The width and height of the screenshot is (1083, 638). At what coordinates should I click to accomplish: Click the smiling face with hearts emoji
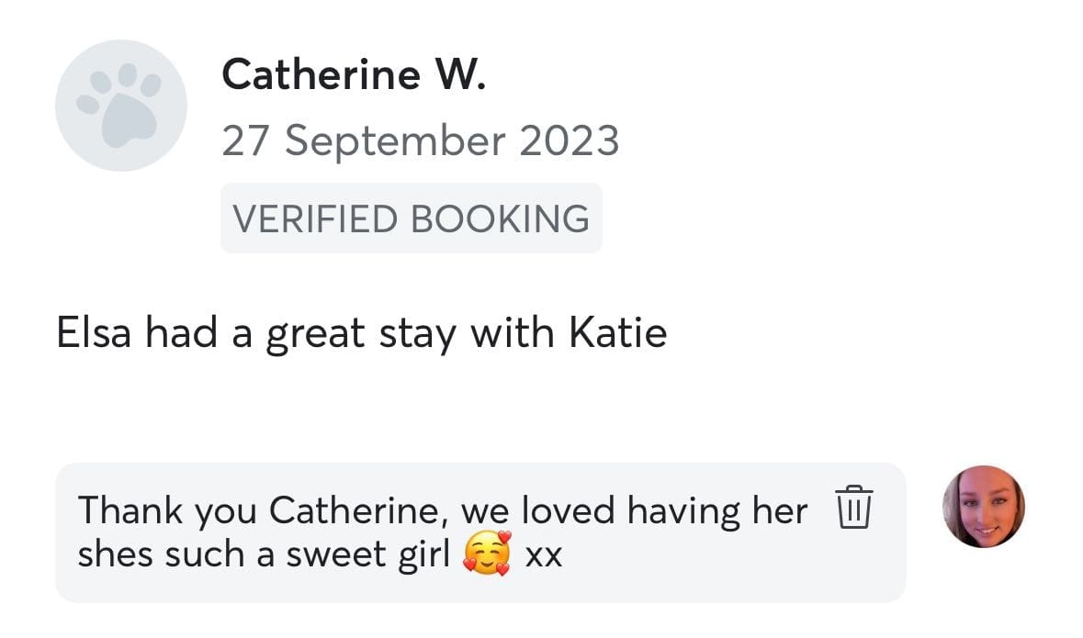coord(488,553)
